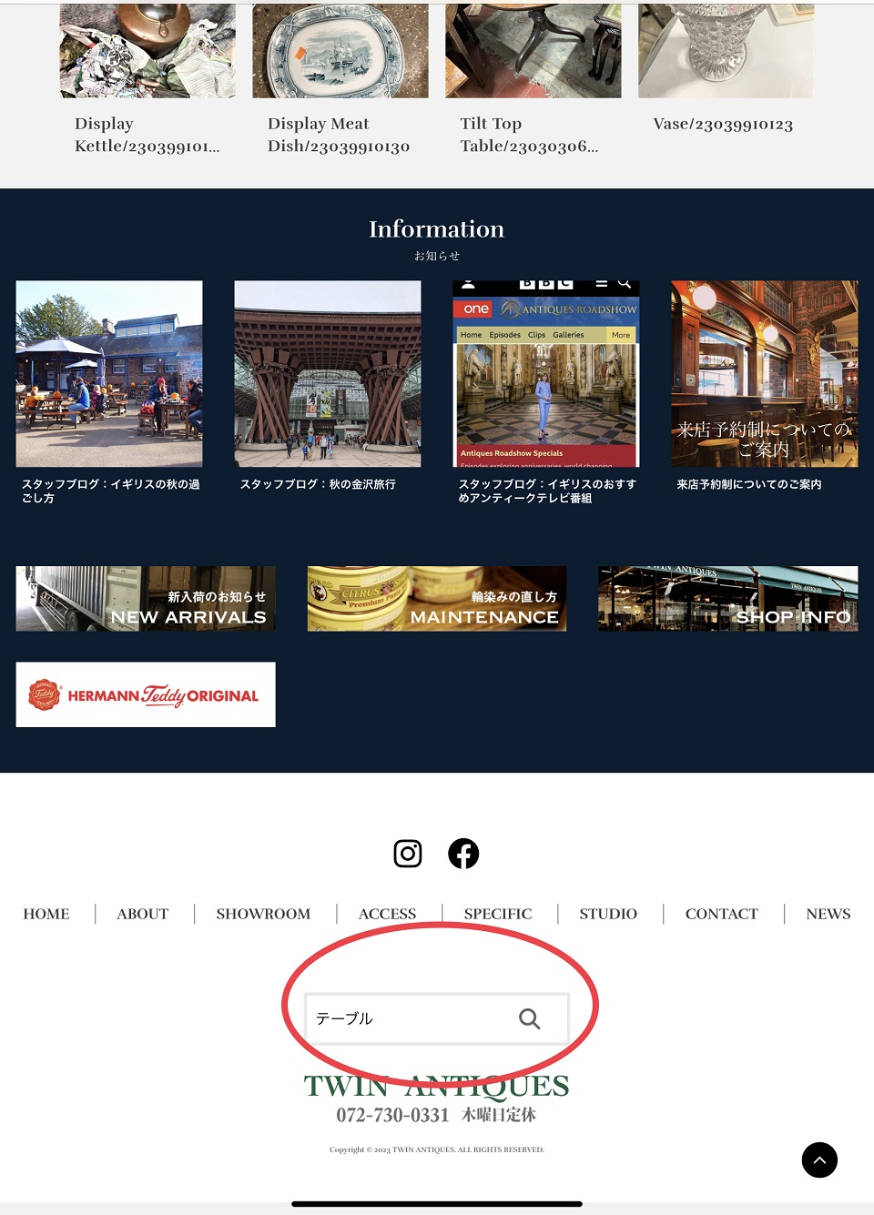Viewport: 874px width, 1215px height.
Task: Click the search field containing テーブル
Action: [x=410, y=1018]
